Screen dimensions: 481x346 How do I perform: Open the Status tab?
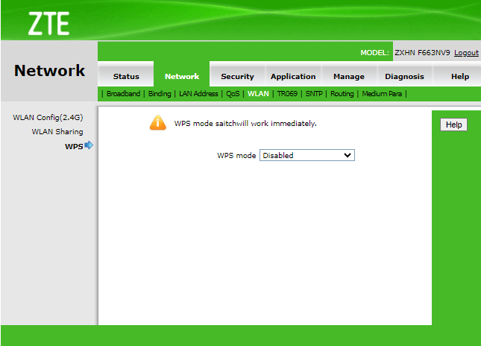point(126,76)
